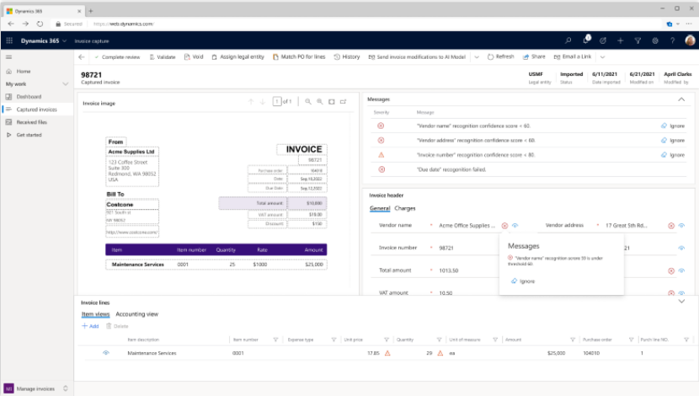Ignore the Vendor name message
The image size is (699, 396).
click(x=673, y=126)
